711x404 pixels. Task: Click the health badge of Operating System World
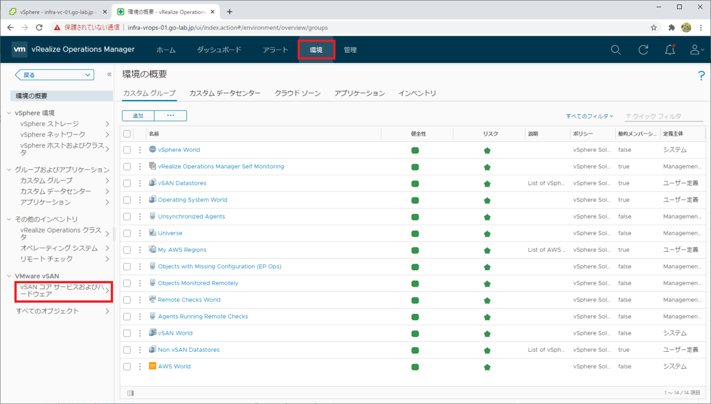tap(415, 200)
